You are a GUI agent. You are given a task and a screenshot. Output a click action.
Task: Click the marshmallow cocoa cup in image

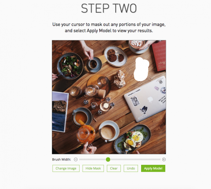pyautogui.click(x=138, y=46)
